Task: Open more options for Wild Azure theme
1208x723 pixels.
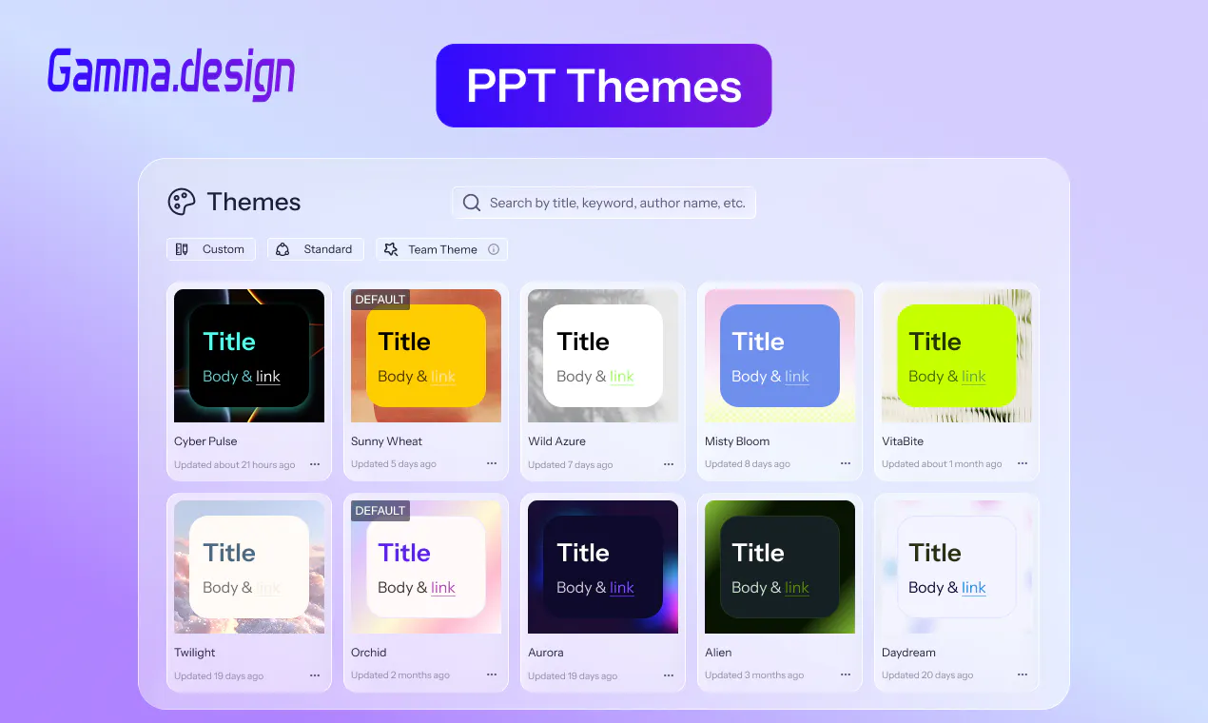Action: (669, 464)
